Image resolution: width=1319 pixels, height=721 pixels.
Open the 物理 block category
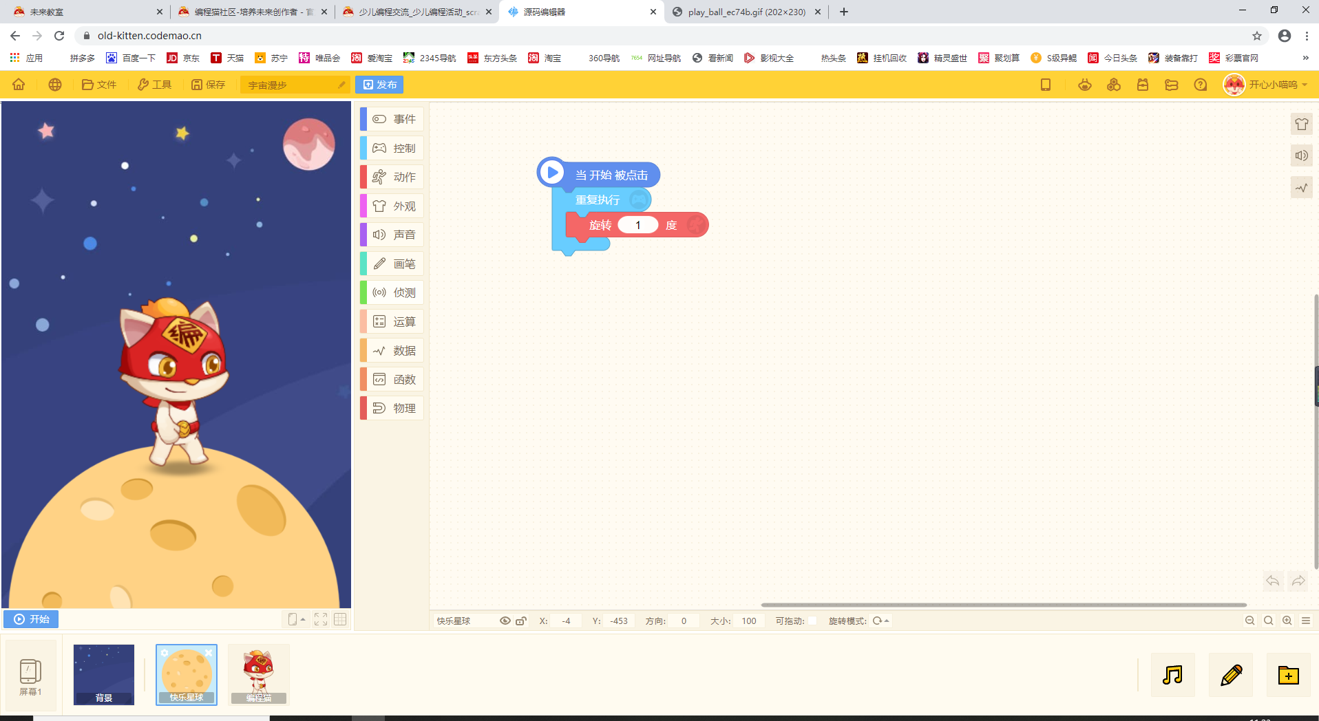pyautogui.click(x=392, y=408)
